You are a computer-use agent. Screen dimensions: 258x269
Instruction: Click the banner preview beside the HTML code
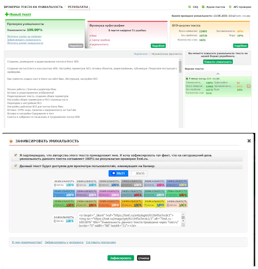point(64,219)
